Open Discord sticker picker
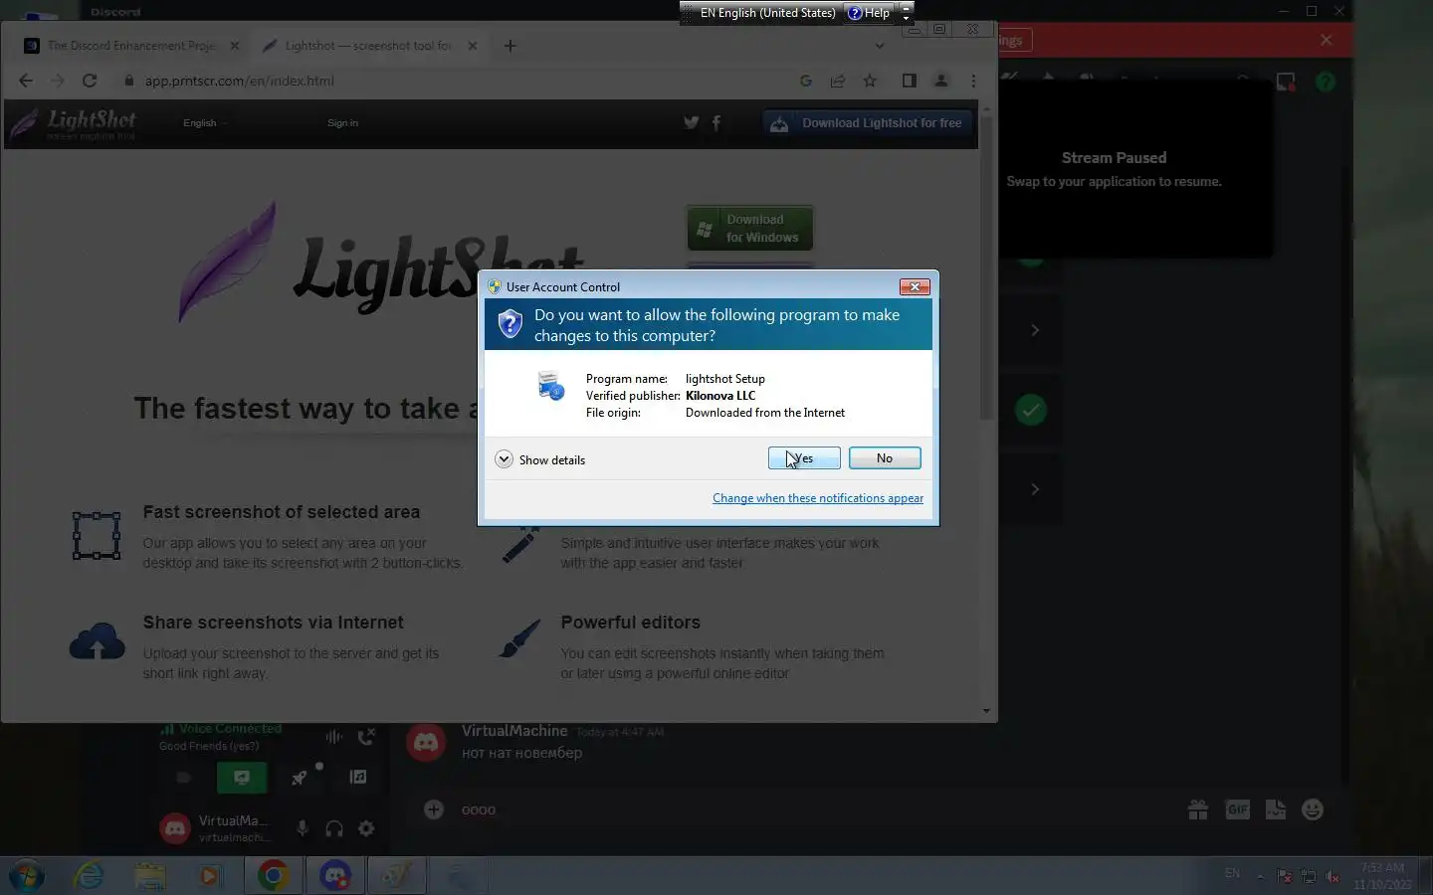The image size is (1433, 895). [1276, 809]
